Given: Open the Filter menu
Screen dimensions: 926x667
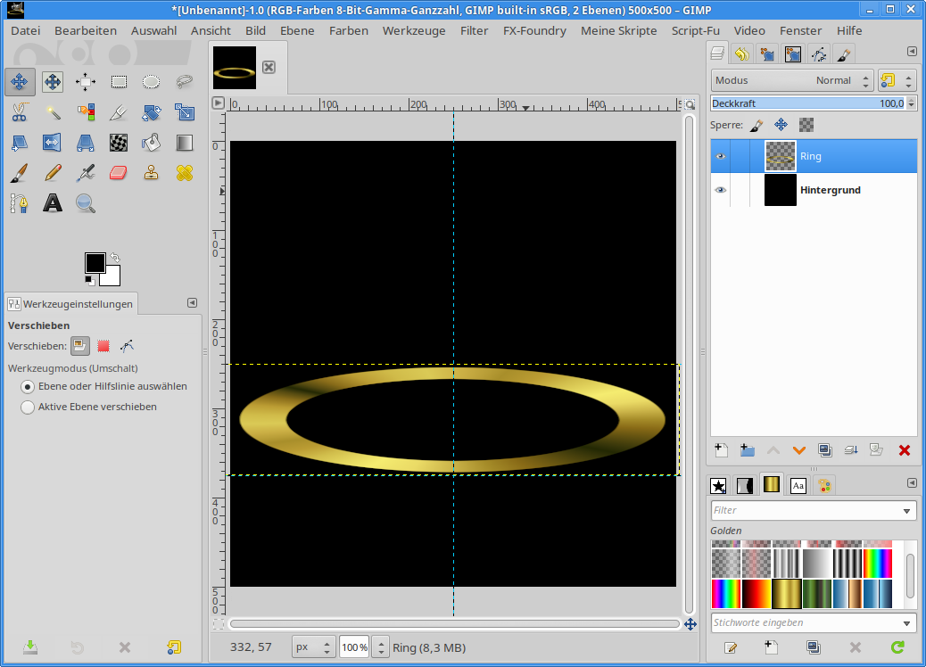Looking at the screenshot, I should pos(474,30).
